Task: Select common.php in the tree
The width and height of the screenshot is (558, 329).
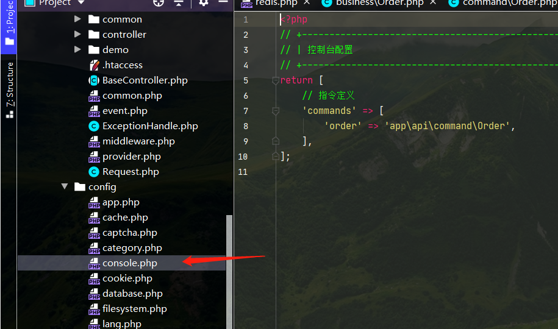Action: point(132,96)
